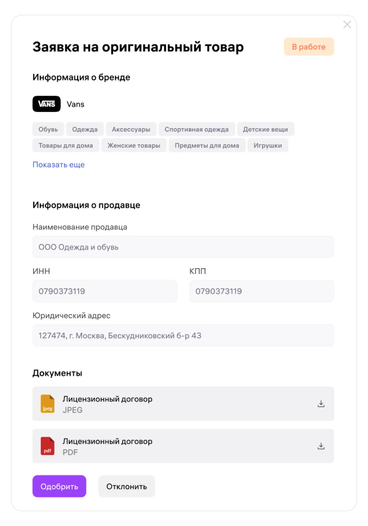This screenshot has width=368, height=526.
Task: Click the red pdf file icon
Action: tap(47, 446)
